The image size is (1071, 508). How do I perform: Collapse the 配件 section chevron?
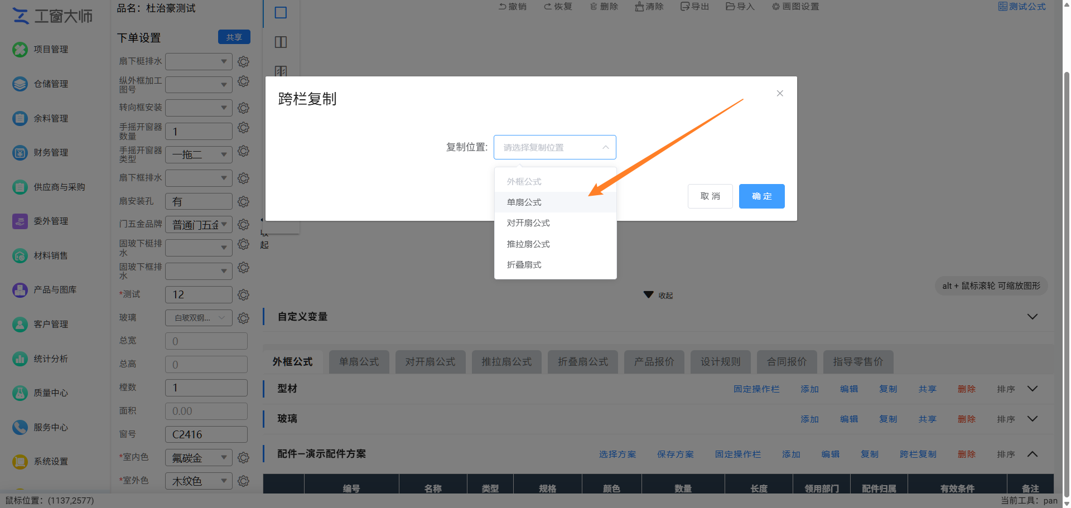pyautogui.click(x=1033, y=454)
